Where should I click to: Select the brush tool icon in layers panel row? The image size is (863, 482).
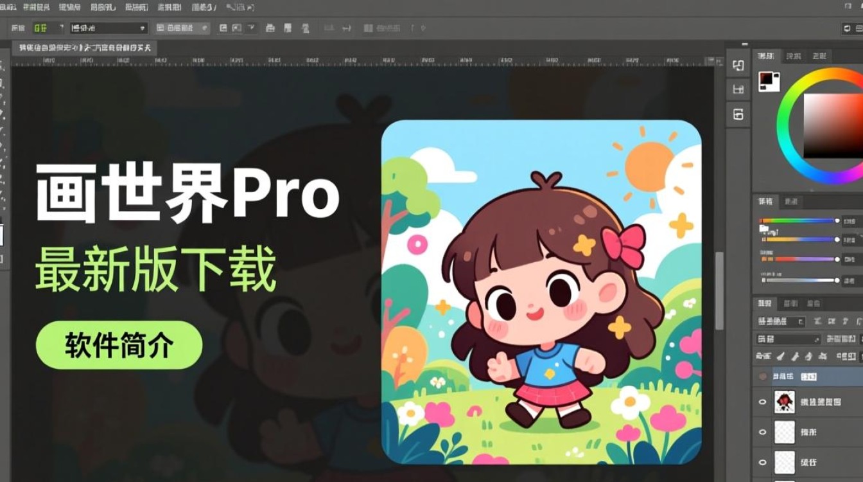pyautogui.click(x=780, y=357)
